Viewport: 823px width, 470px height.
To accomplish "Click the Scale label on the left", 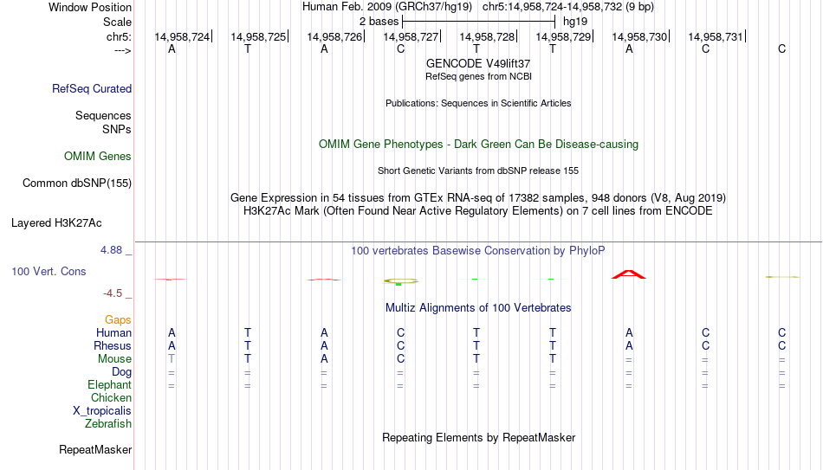I will [x=118, y=22].
